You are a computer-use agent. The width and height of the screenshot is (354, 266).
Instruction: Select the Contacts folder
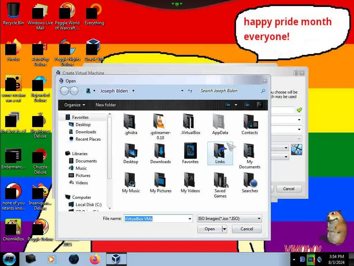(x=250, y=124)
